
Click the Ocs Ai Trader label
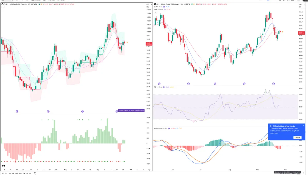[x=124, y=110]
